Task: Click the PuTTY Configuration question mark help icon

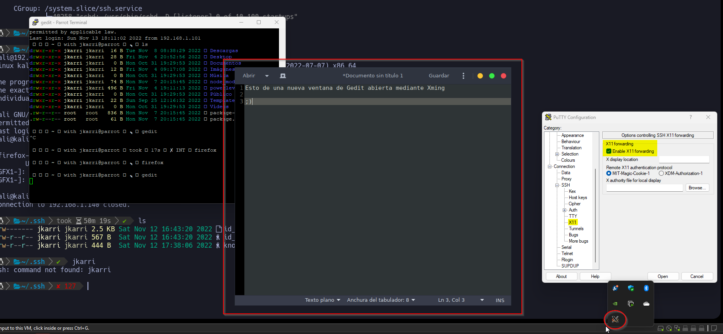Action: coord(691,117)
